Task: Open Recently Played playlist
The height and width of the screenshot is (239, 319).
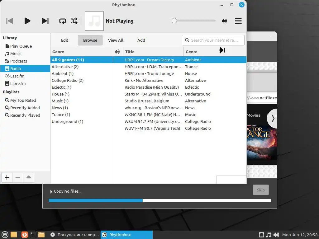Action: (25, 115)
